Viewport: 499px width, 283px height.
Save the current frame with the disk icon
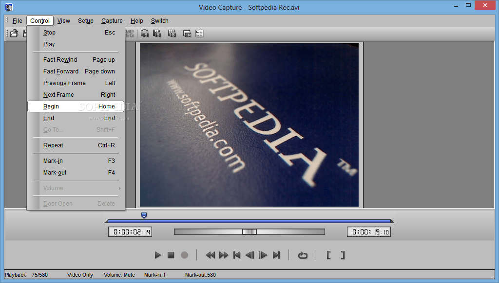coord(157,33)
